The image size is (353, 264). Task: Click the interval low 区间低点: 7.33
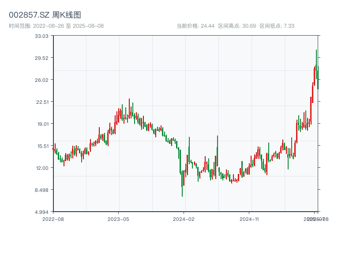(x=277, y=26)
